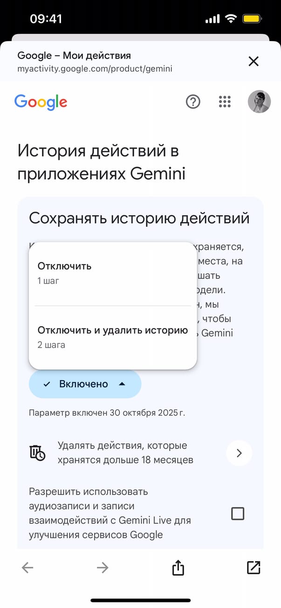281x608 pixels.
Task: Open Google Help question mark icon
Action: coord(192,102)
